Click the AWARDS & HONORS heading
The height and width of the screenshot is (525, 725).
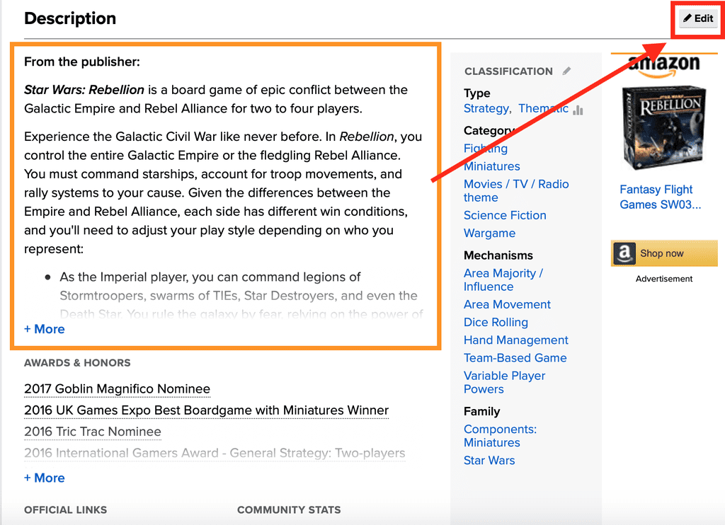click(77, 363)
